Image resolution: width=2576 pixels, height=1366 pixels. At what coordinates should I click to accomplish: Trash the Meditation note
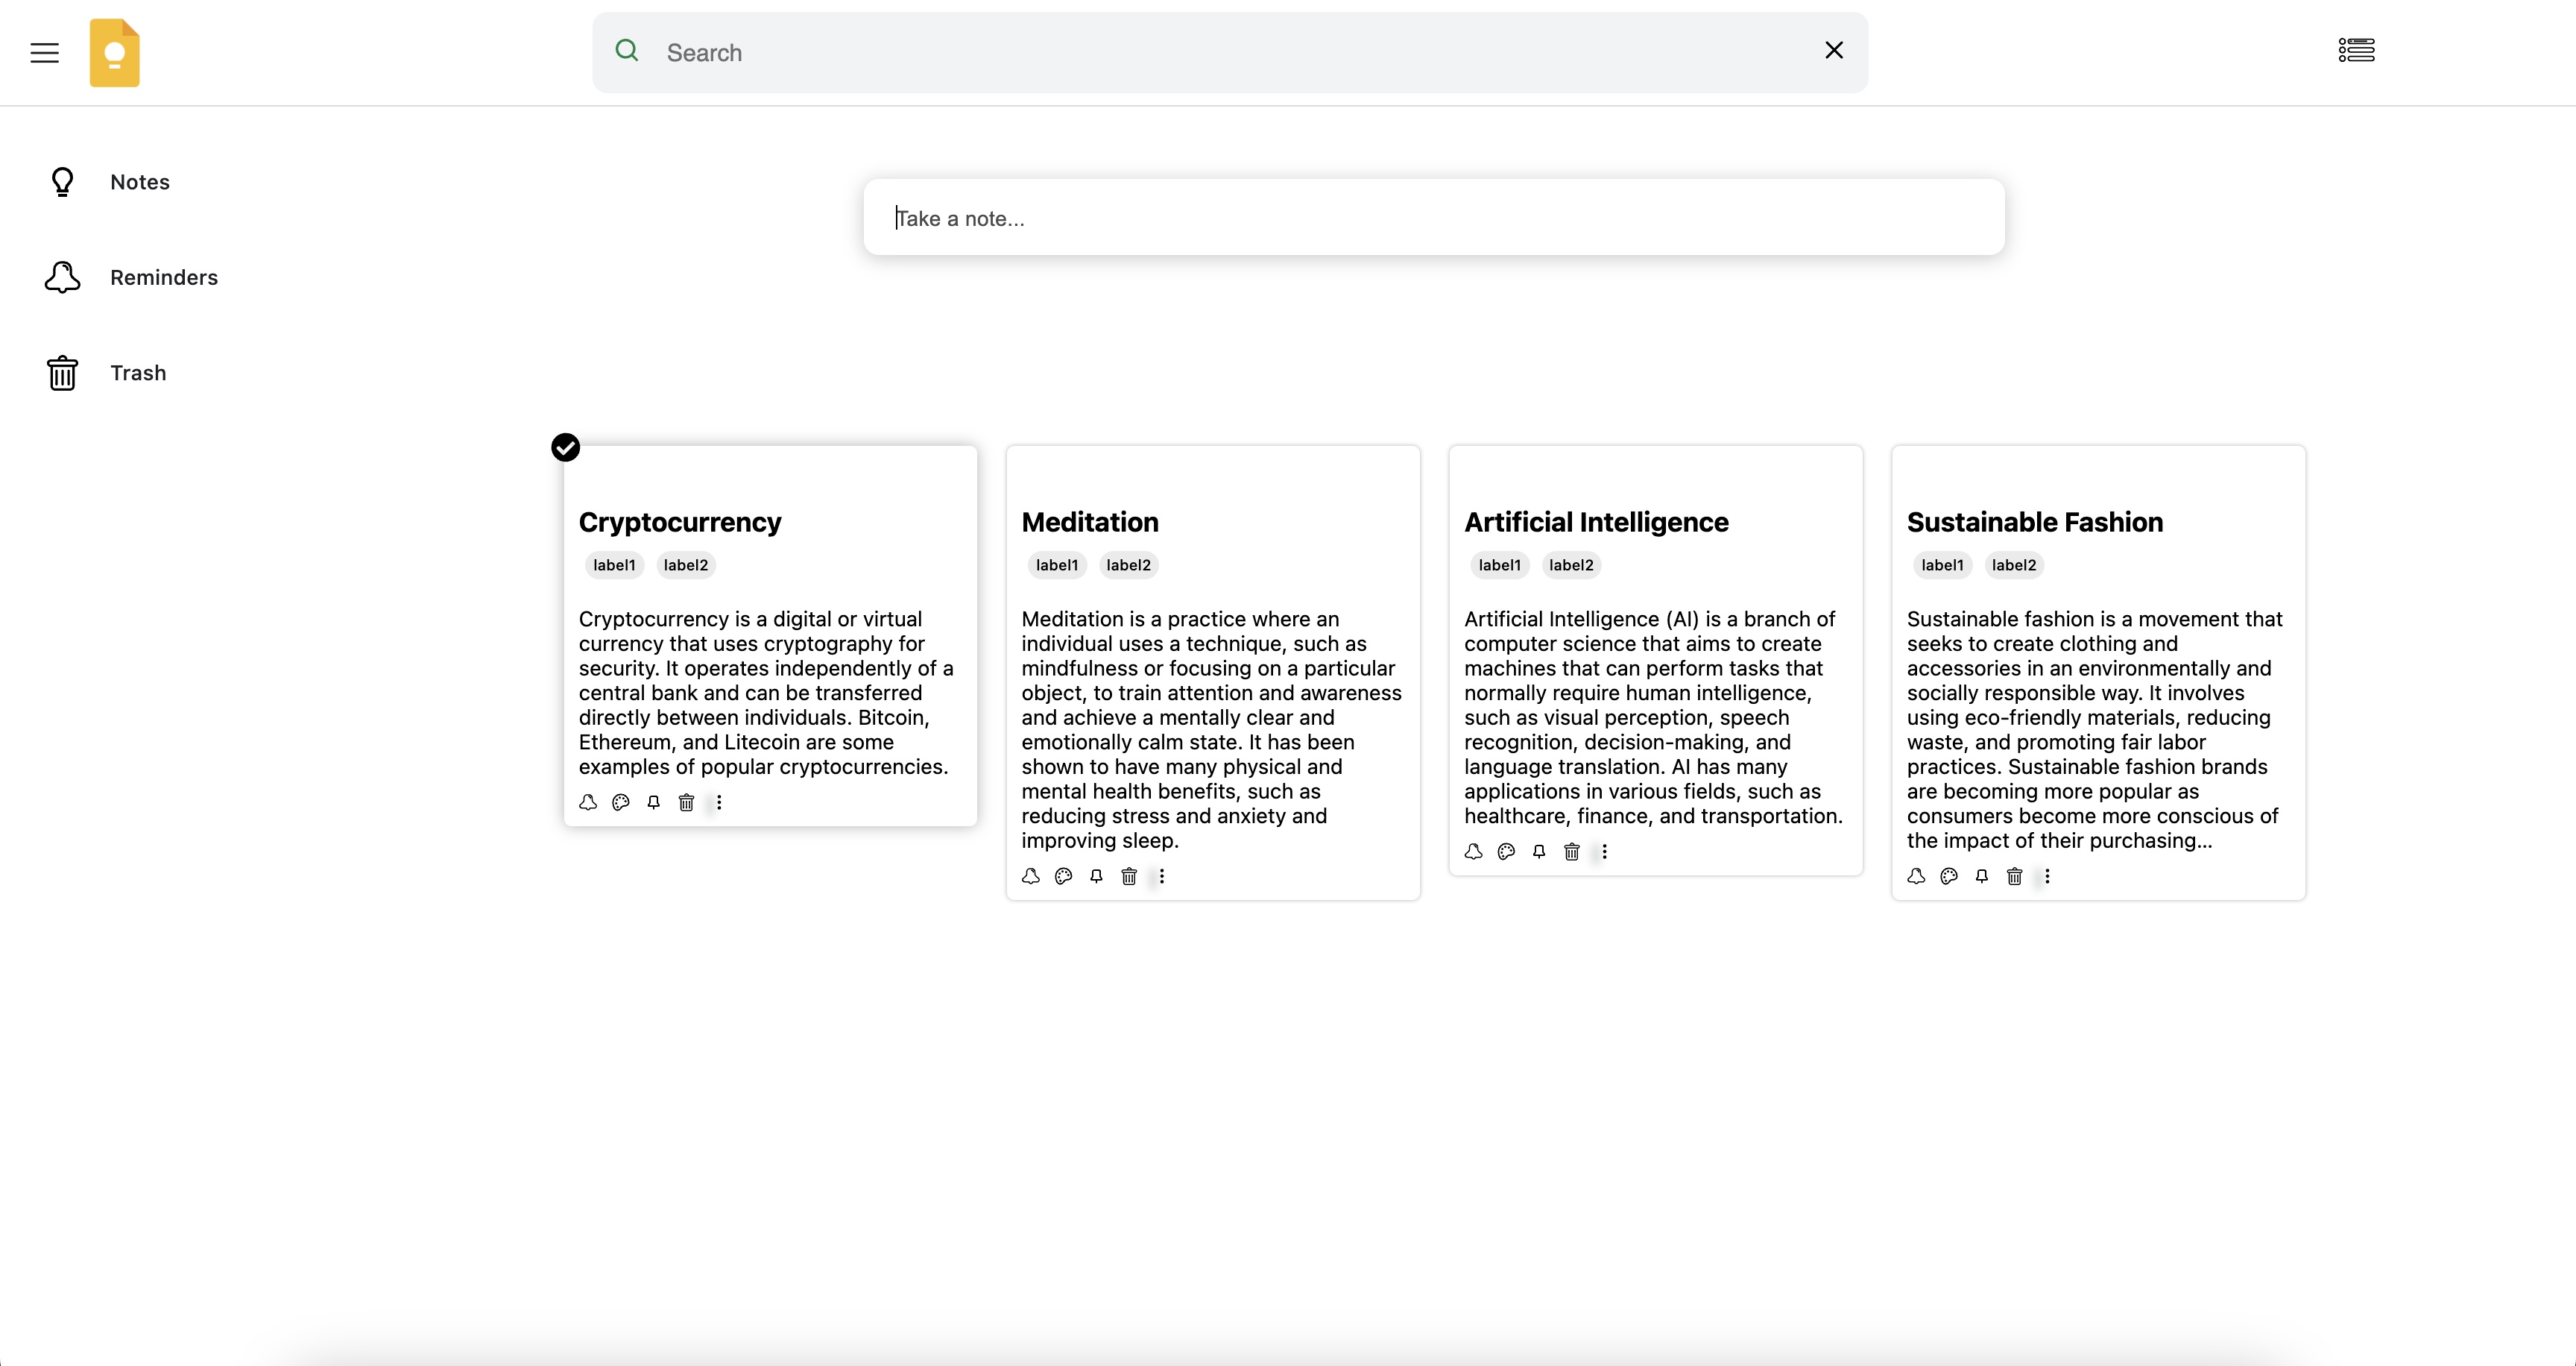point(1129,876)
